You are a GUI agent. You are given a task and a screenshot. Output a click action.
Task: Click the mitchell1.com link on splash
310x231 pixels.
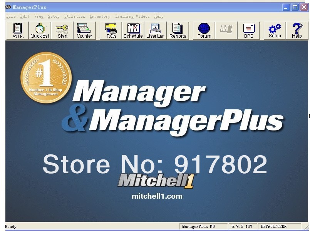(157, 196)
